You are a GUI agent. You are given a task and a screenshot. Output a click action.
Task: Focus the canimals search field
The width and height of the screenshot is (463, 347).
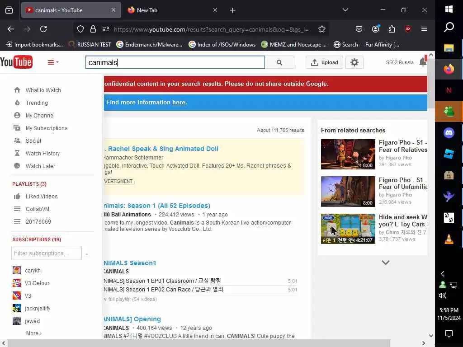(175, 62)
